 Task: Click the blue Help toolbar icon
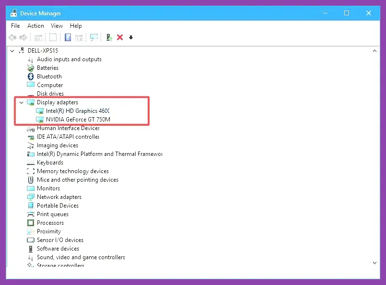(x=68, y=38)
